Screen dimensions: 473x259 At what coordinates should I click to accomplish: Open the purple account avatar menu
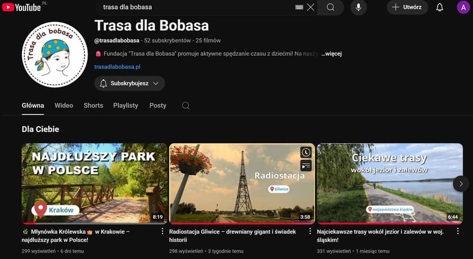463,7
